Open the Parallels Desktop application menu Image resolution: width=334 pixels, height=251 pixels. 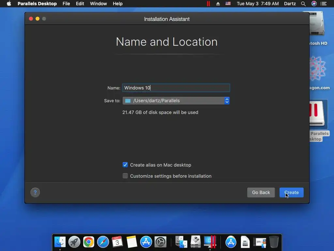tap(37, 4)
